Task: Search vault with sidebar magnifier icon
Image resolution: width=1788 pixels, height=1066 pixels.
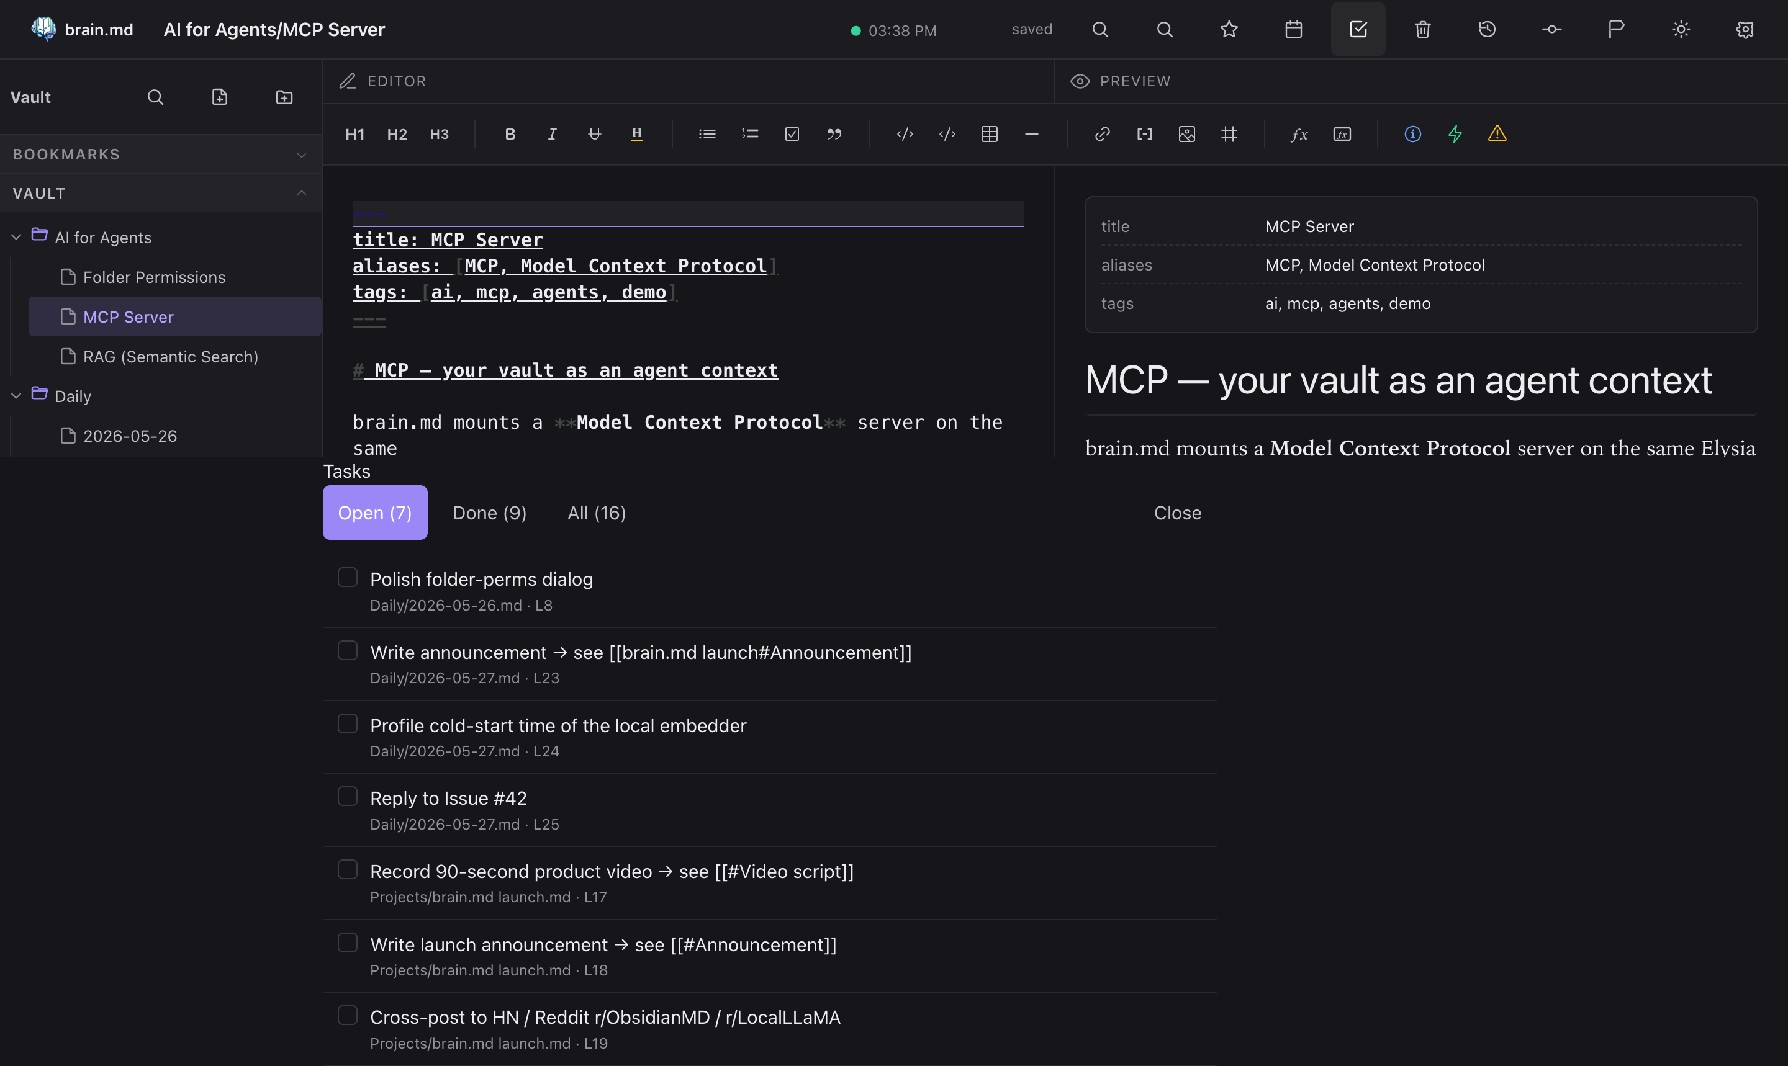Action: 155,97
